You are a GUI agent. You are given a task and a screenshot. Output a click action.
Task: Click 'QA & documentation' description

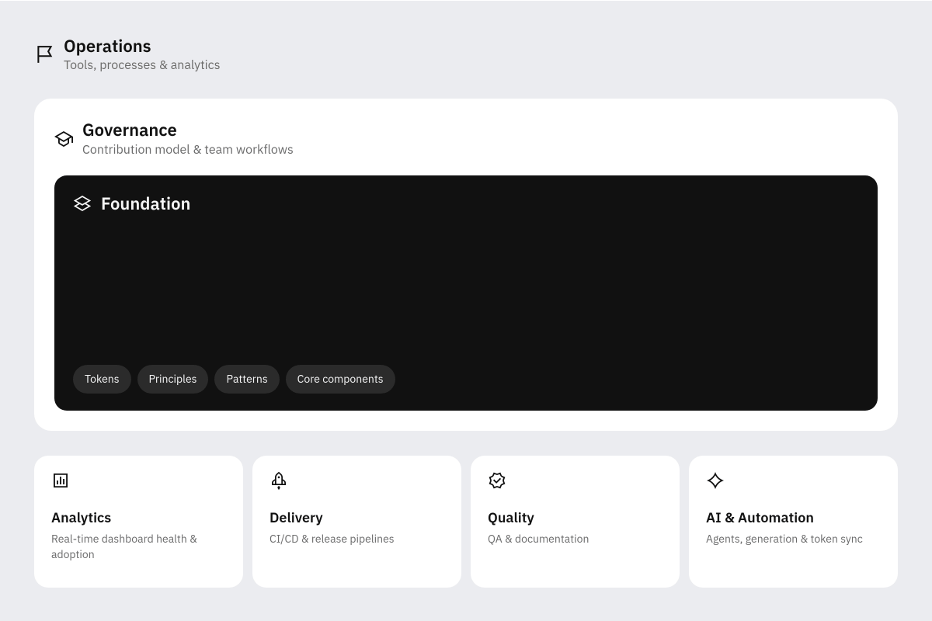point(538,539)
